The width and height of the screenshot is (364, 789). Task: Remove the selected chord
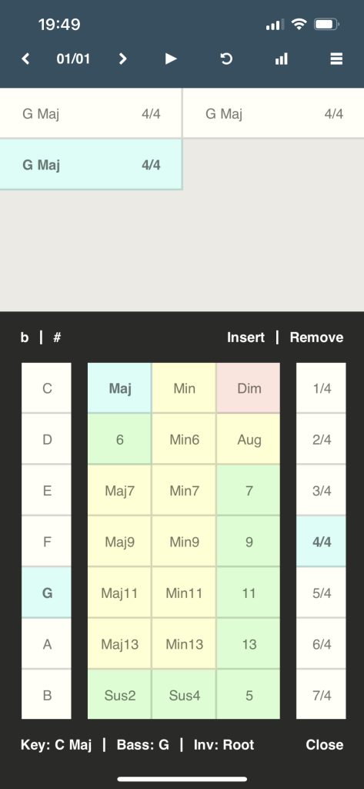(316, 337)
